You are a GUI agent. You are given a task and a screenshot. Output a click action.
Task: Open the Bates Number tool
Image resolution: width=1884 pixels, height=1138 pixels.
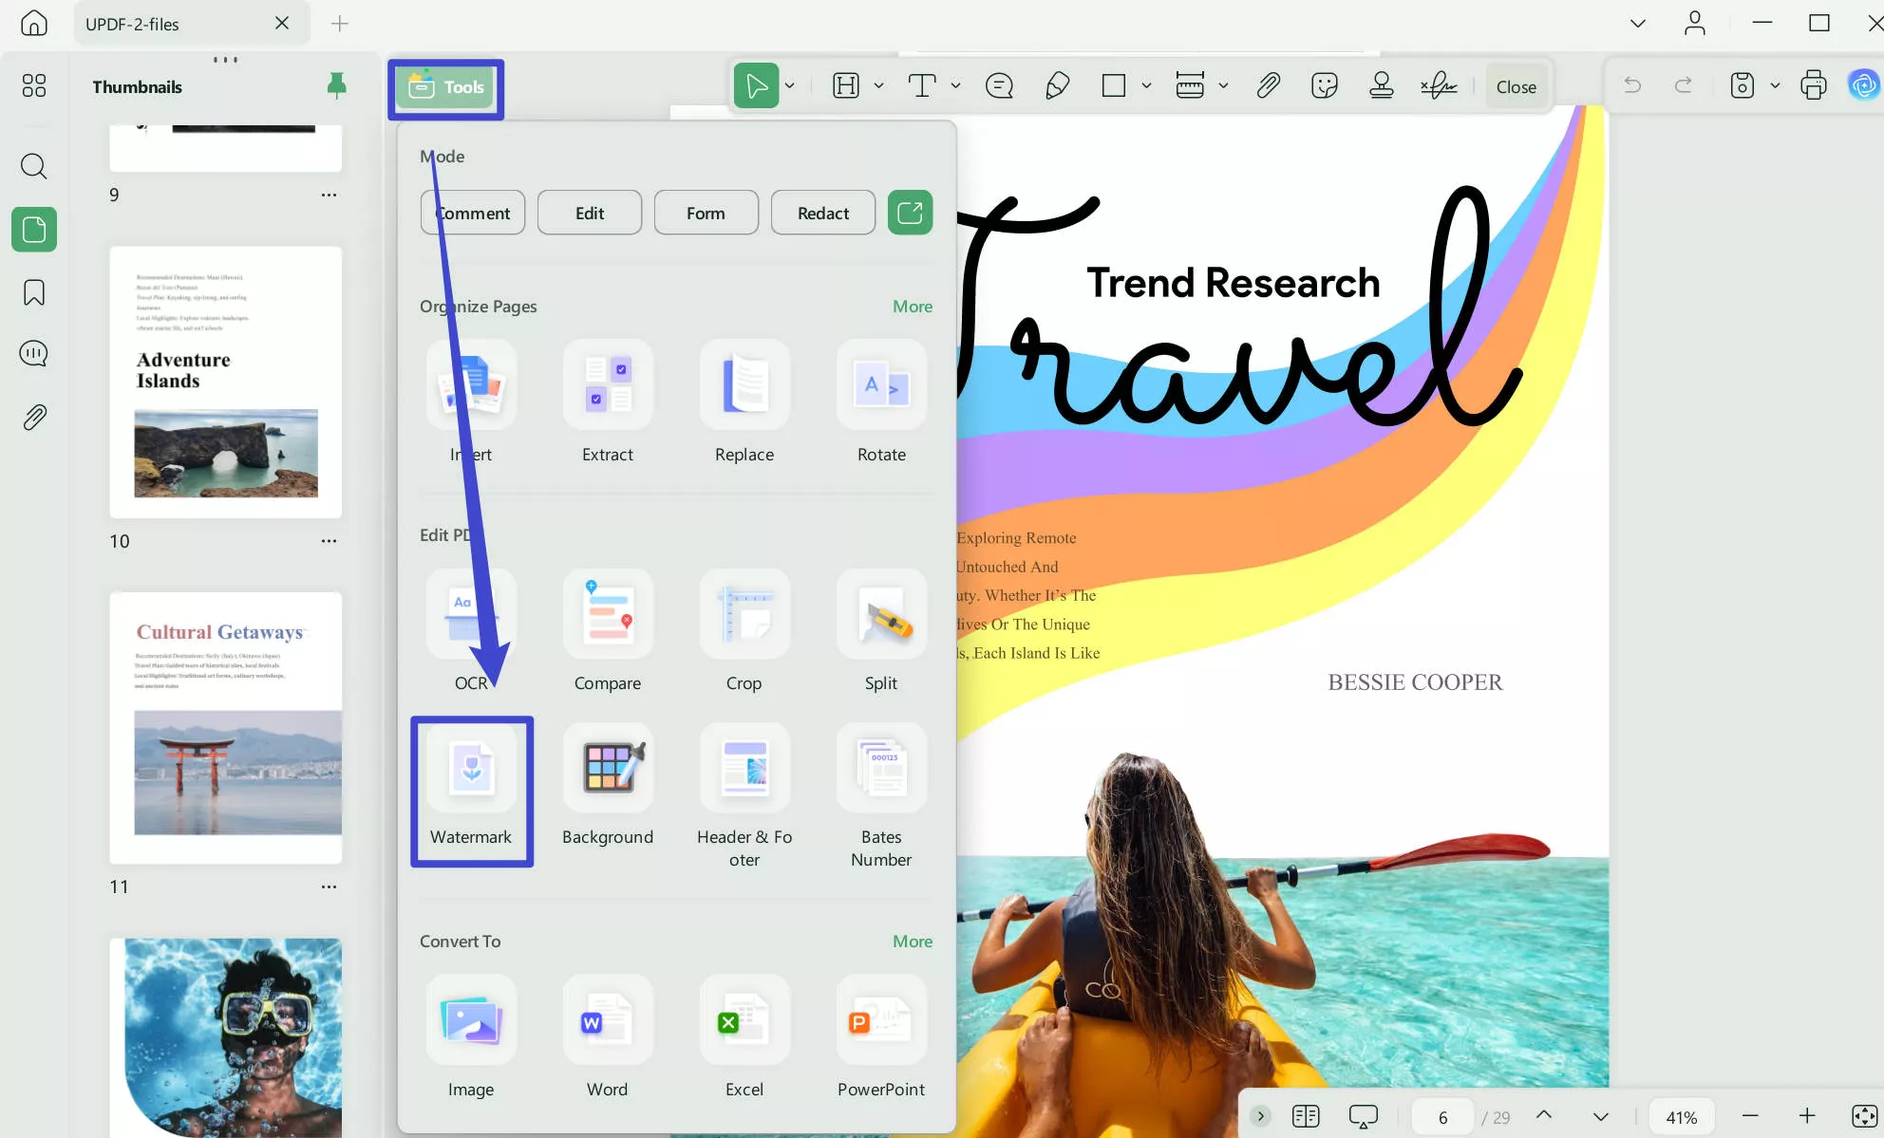click(881, 797)
